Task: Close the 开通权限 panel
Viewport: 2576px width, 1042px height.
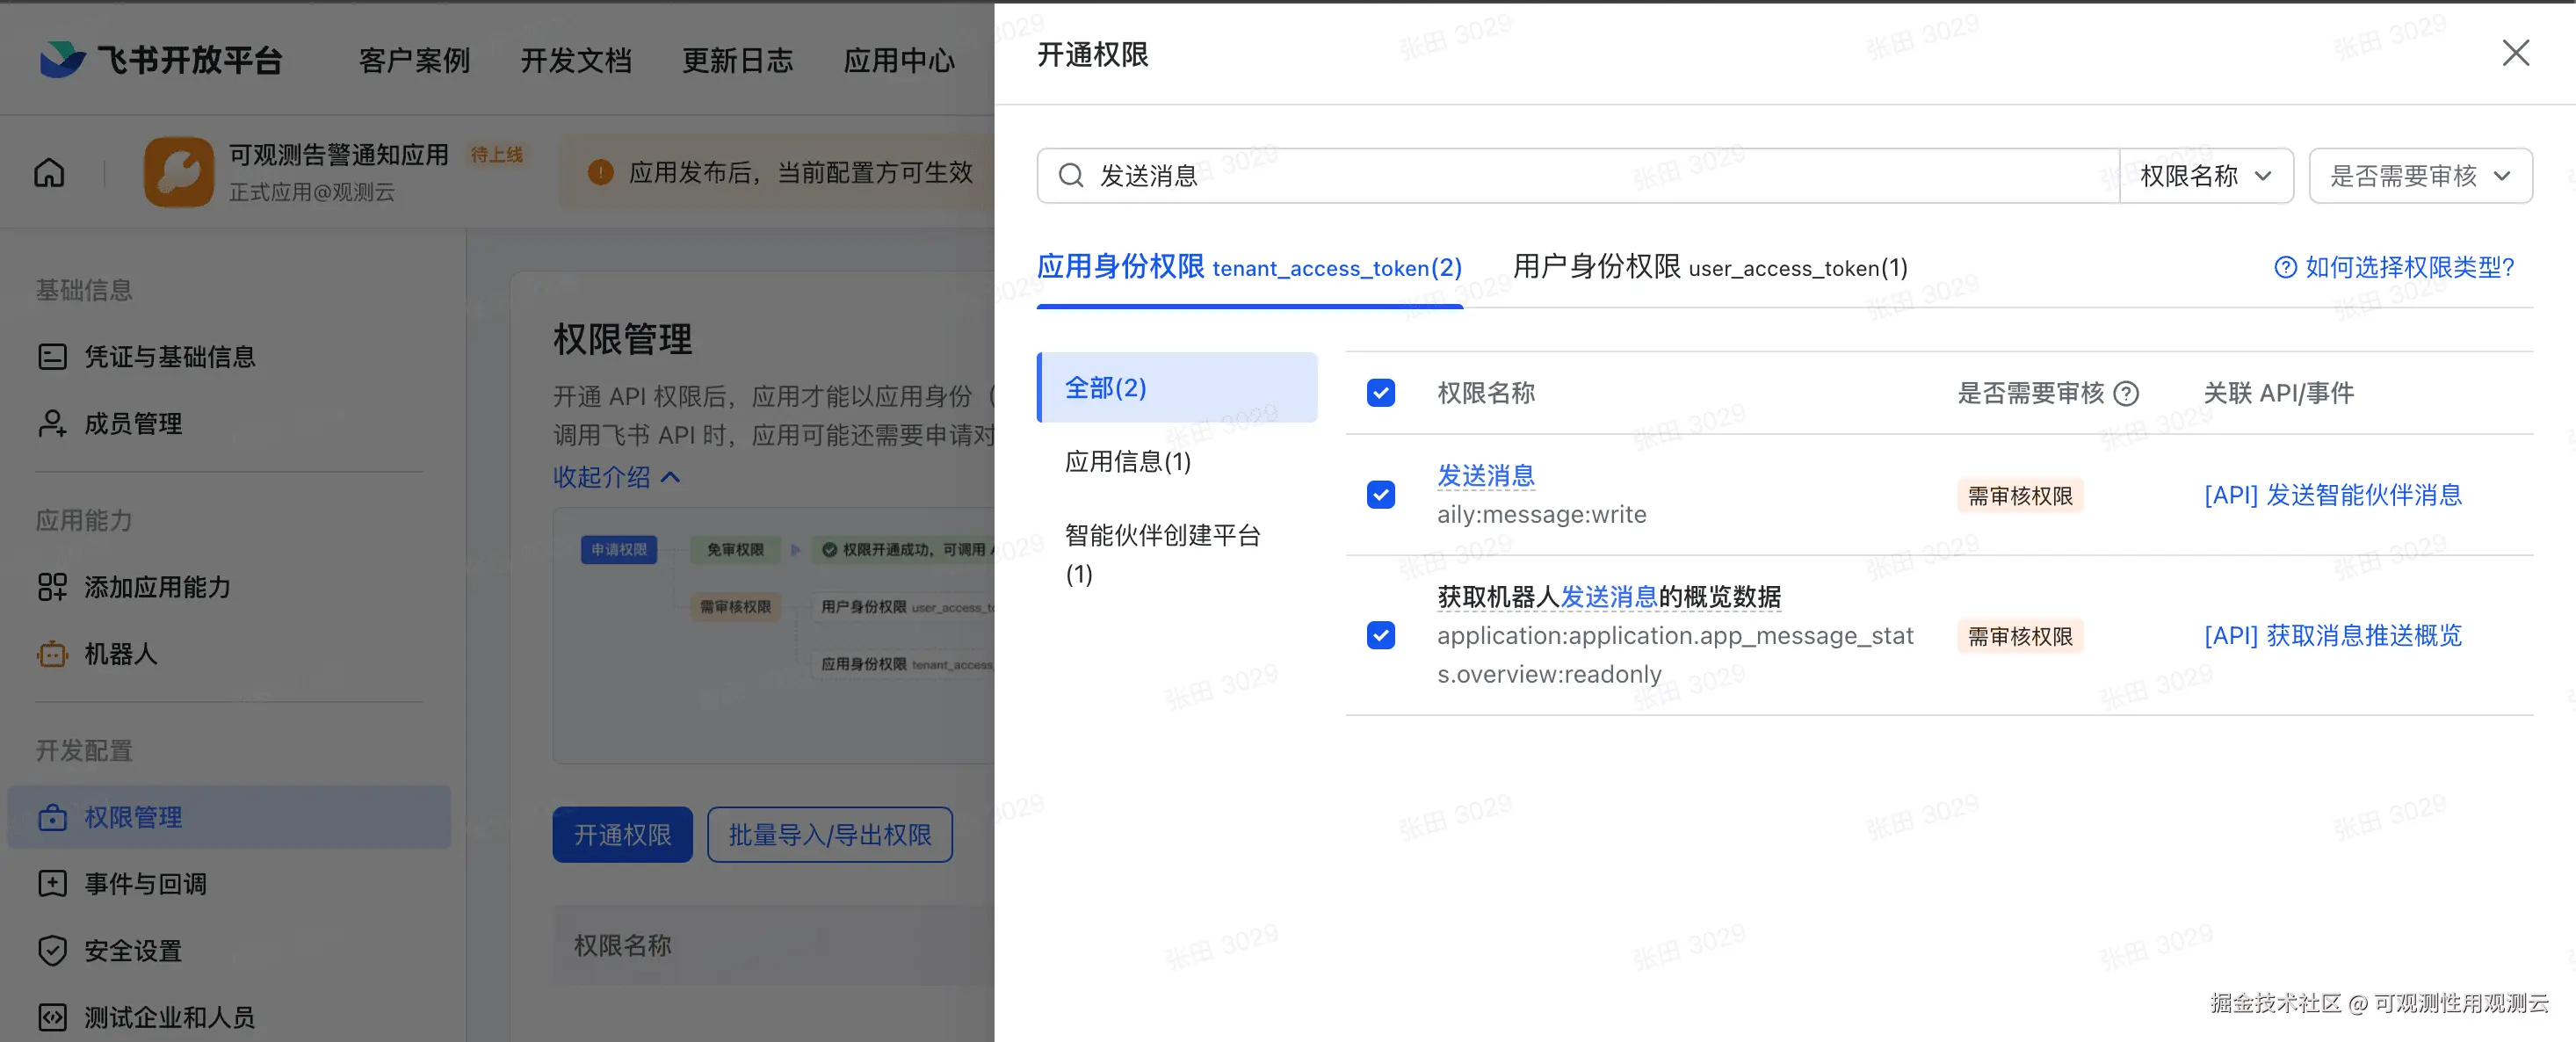Action: pyautogui.click(x=2515, y=53)
